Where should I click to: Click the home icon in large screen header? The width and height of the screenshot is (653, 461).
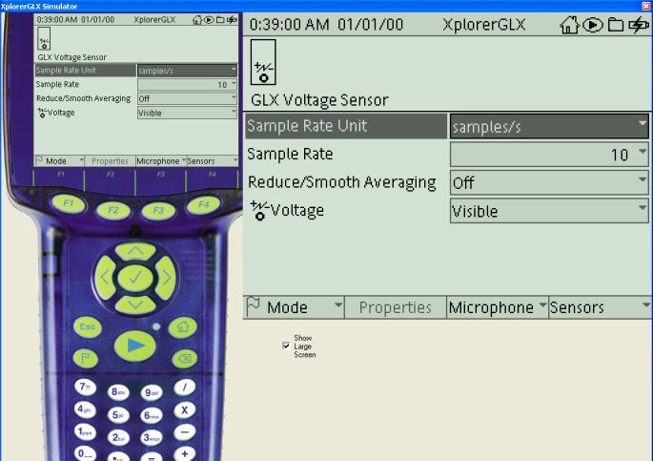pos(569,25)
